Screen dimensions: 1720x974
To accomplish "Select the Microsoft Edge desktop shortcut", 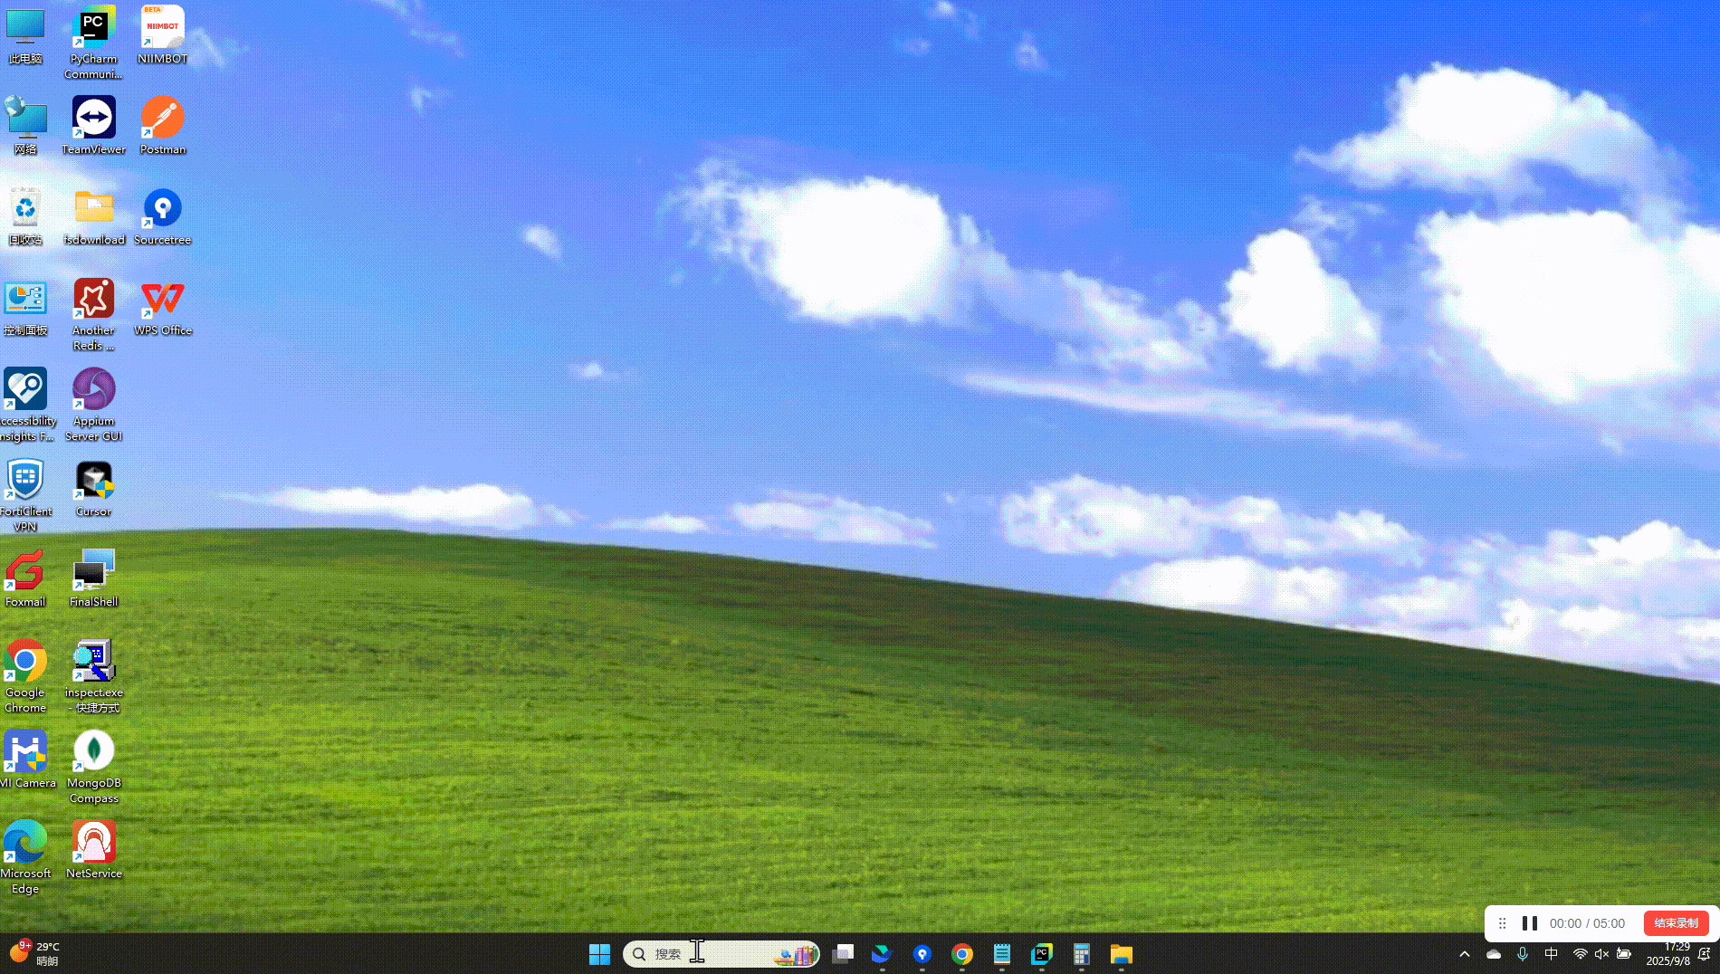I will coord(25,858).
